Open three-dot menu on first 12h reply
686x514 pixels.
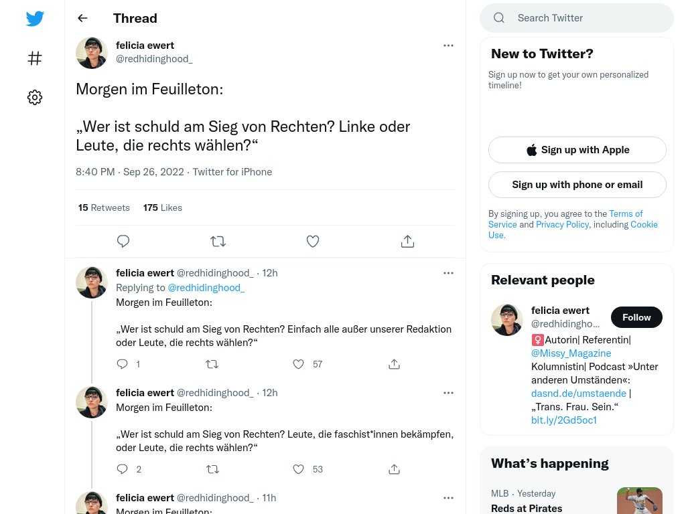(x=448, y=273)
